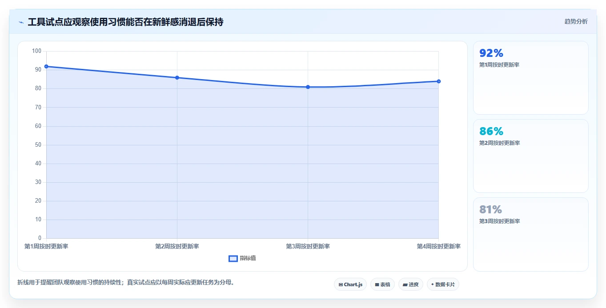This screenshot has height=308, width=606.
Task: Click the week 1 data point at 92
Action: (x=46, y=67)
